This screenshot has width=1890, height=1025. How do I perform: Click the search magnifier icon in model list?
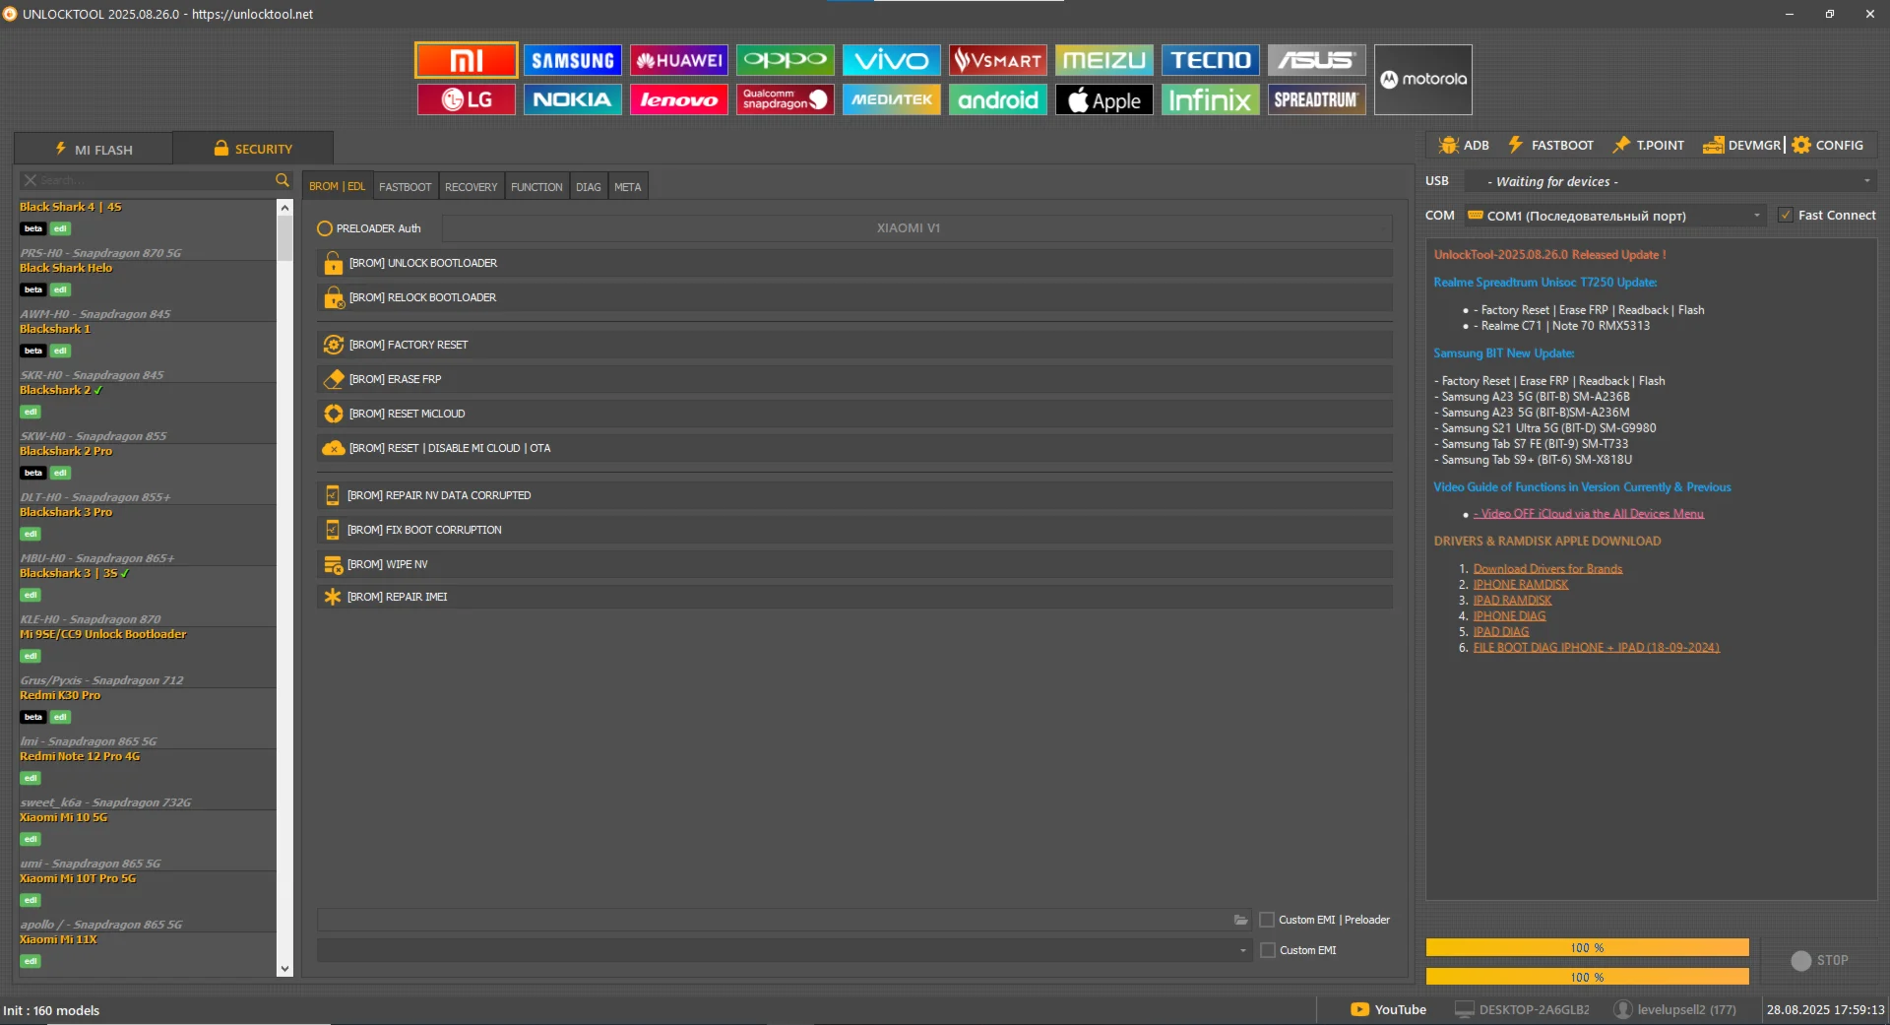click(283, 180)
